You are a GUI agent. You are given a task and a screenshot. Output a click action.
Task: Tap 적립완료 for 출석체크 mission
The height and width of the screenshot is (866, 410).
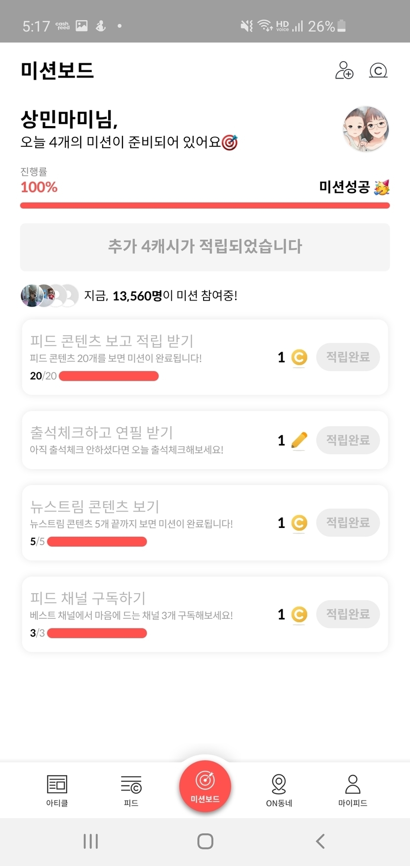(348, 440)
